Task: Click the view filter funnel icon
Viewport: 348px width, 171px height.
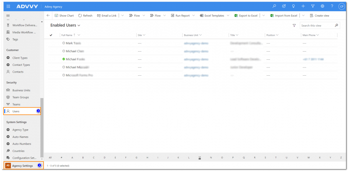Action: (x=294, y=25)
